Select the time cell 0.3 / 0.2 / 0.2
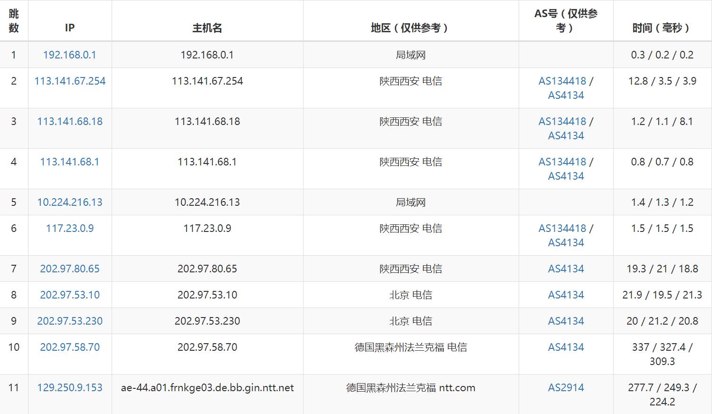Viewport: 712px width, 414px height. point(663,55)
